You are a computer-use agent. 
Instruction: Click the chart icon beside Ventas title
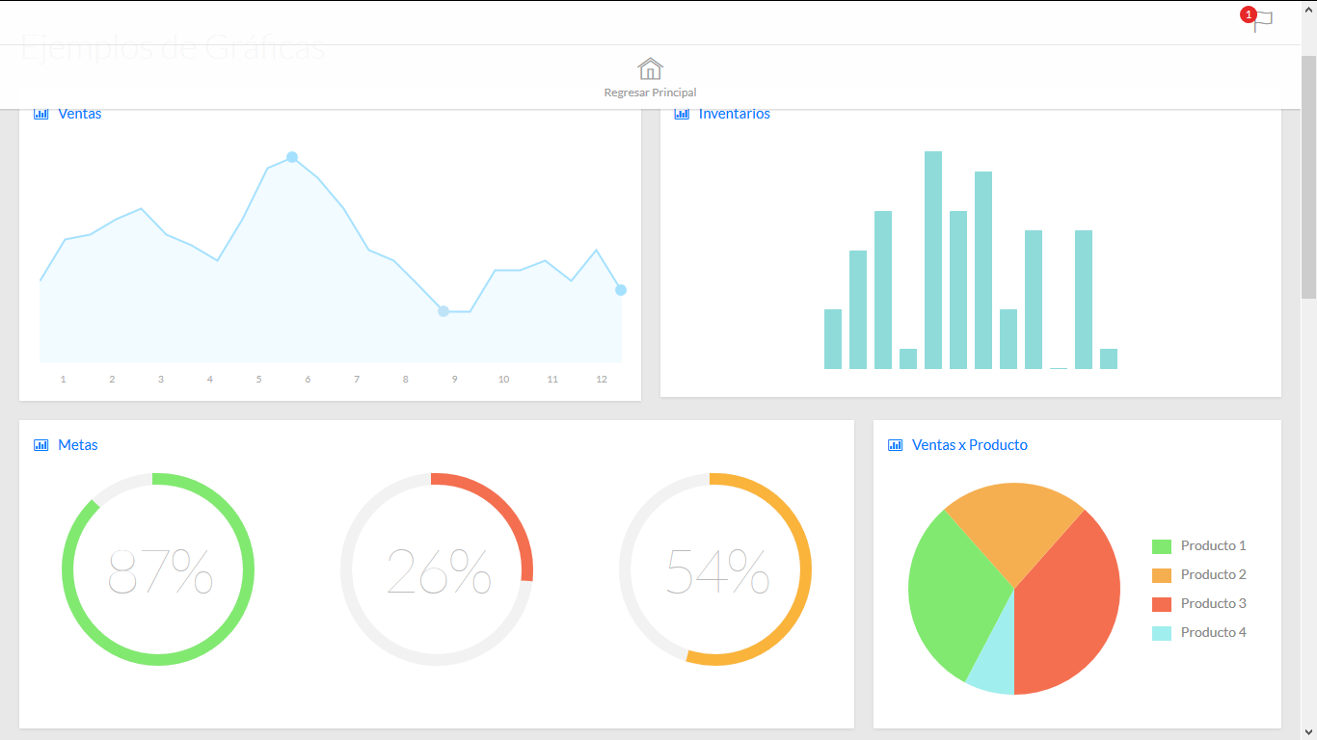(x=41, y=114)
